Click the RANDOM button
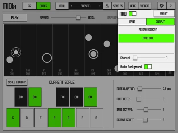This screenshot has height=133, width=178. (x=144, y=6)
